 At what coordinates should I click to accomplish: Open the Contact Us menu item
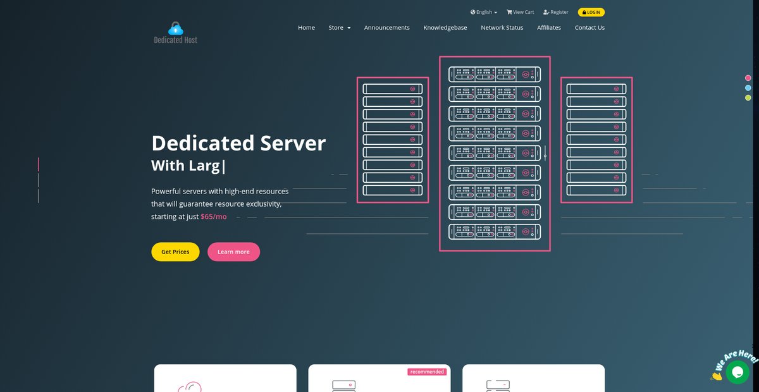pyautogui.click(x=589, y=27)
